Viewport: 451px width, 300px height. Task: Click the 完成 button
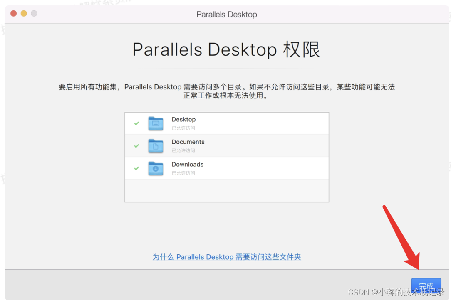pos(426,286)
